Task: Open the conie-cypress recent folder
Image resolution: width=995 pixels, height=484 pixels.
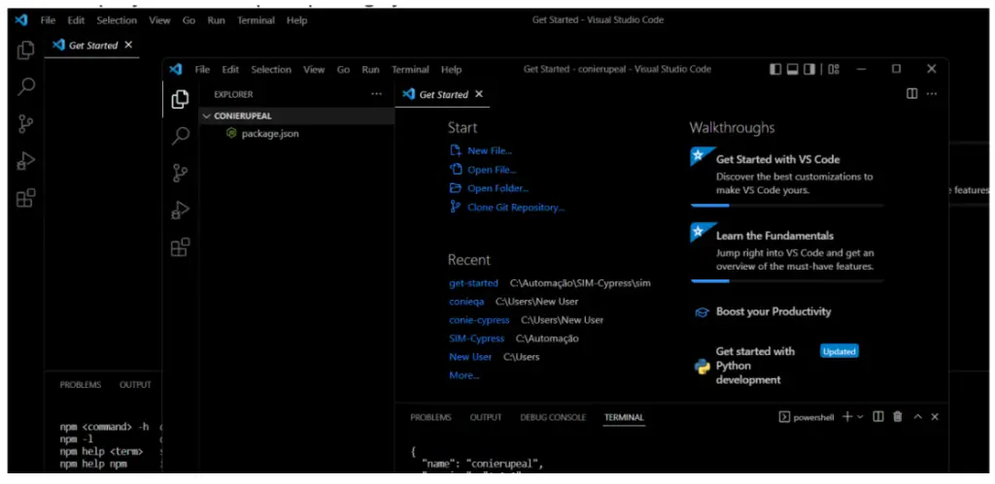Action: [x=478, y=320]
